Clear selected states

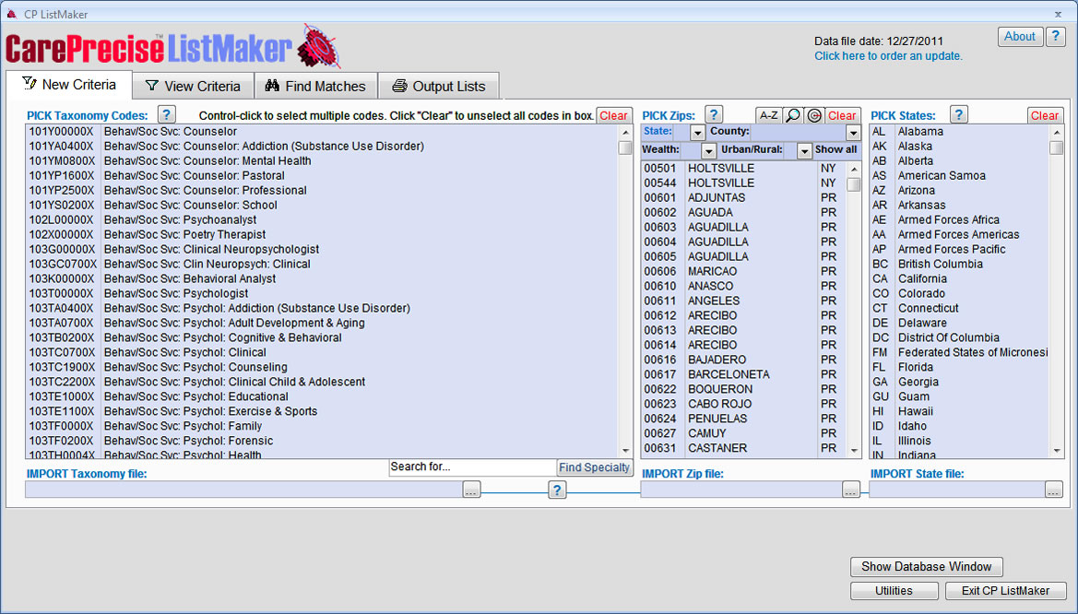click(x=1045, y=115)
